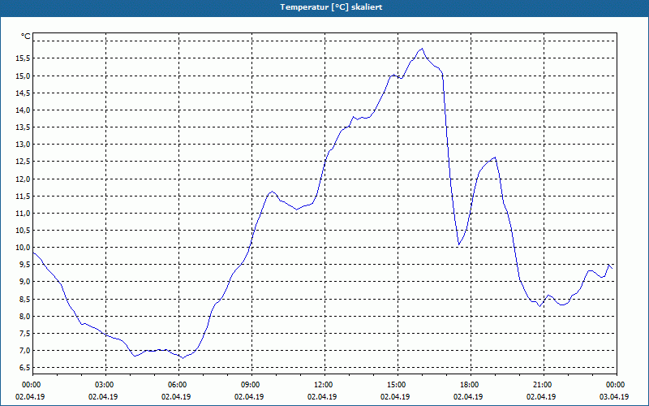Screen dimensions: 649x406
Task: Click the 8,5 y-axis value
Action: pos(24,300)
